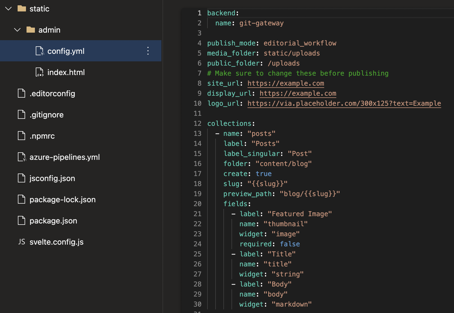Click the admin folder icon

31,30
